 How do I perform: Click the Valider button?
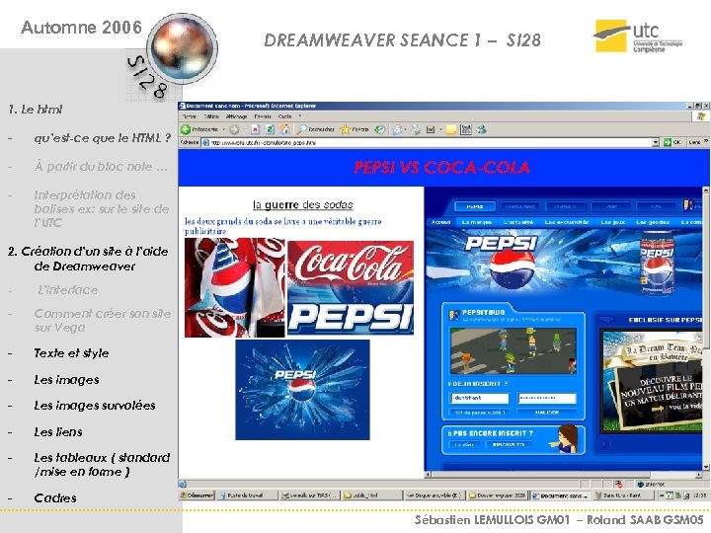tap(547, 413)
